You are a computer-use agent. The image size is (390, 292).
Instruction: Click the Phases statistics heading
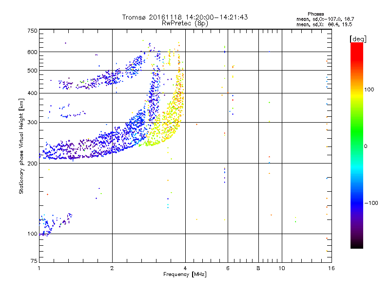(315, 14)
